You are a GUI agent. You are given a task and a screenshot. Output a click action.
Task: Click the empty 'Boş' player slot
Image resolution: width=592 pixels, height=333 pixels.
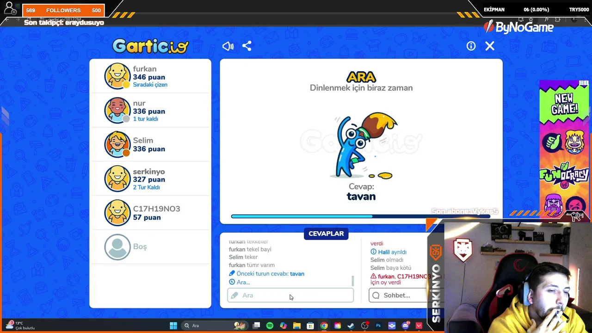point(150,247)
